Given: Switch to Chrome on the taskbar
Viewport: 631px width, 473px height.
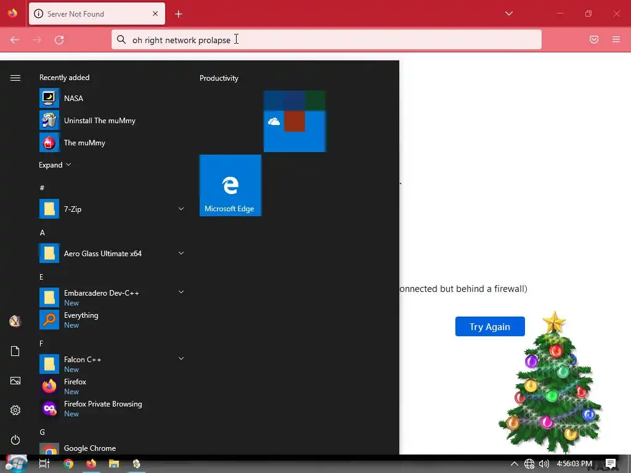Looking at the screenshot, I should pyautogui.click(x=68, y=464).
